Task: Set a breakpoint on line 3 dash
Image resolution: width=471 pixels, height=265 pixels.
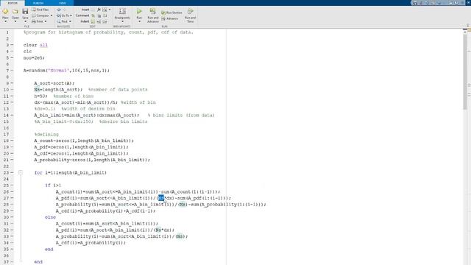Action: coord(12,45)
